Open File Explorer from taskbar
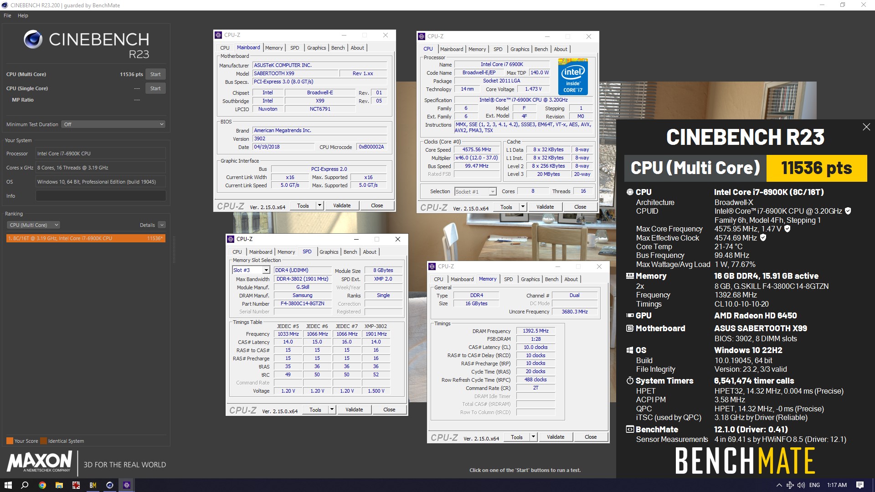 (x=59, y=485)
